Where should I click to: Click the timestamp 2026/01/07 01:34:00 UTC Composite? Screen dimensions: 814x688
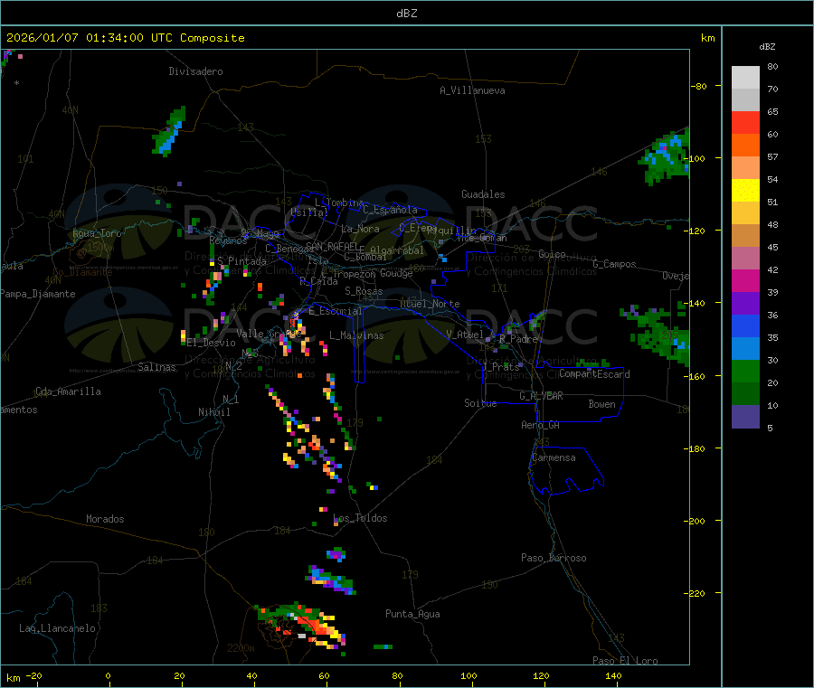(x=125, y=38)
